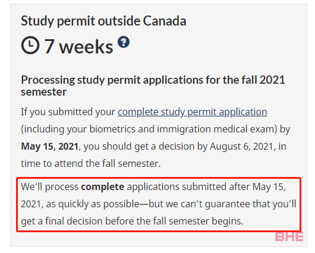Click the fall 2021 semester processing subheading
The width and height of the screenshot is (315, 253).
pos(153,86)
